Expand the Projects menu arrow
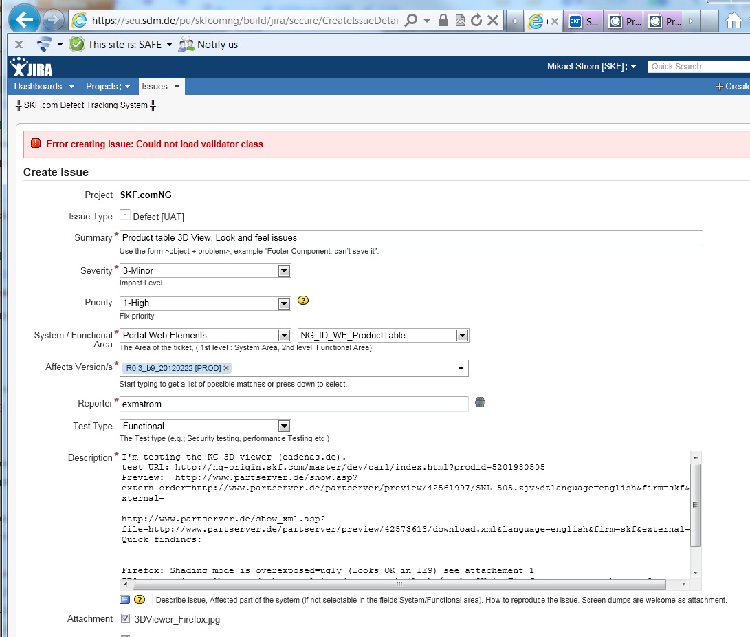This screenshot has height=637, width=750. click(127, 87)
